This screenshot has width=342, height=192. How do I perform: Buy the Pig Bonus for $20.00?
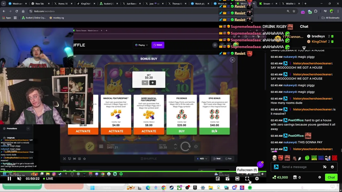pyautogui.click(x=182, y=131)
